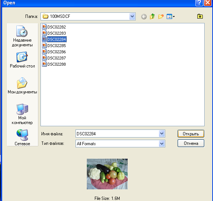Click the Back navigation arrow icon
The height and width of the screenshot is (201, 213).
144,17
